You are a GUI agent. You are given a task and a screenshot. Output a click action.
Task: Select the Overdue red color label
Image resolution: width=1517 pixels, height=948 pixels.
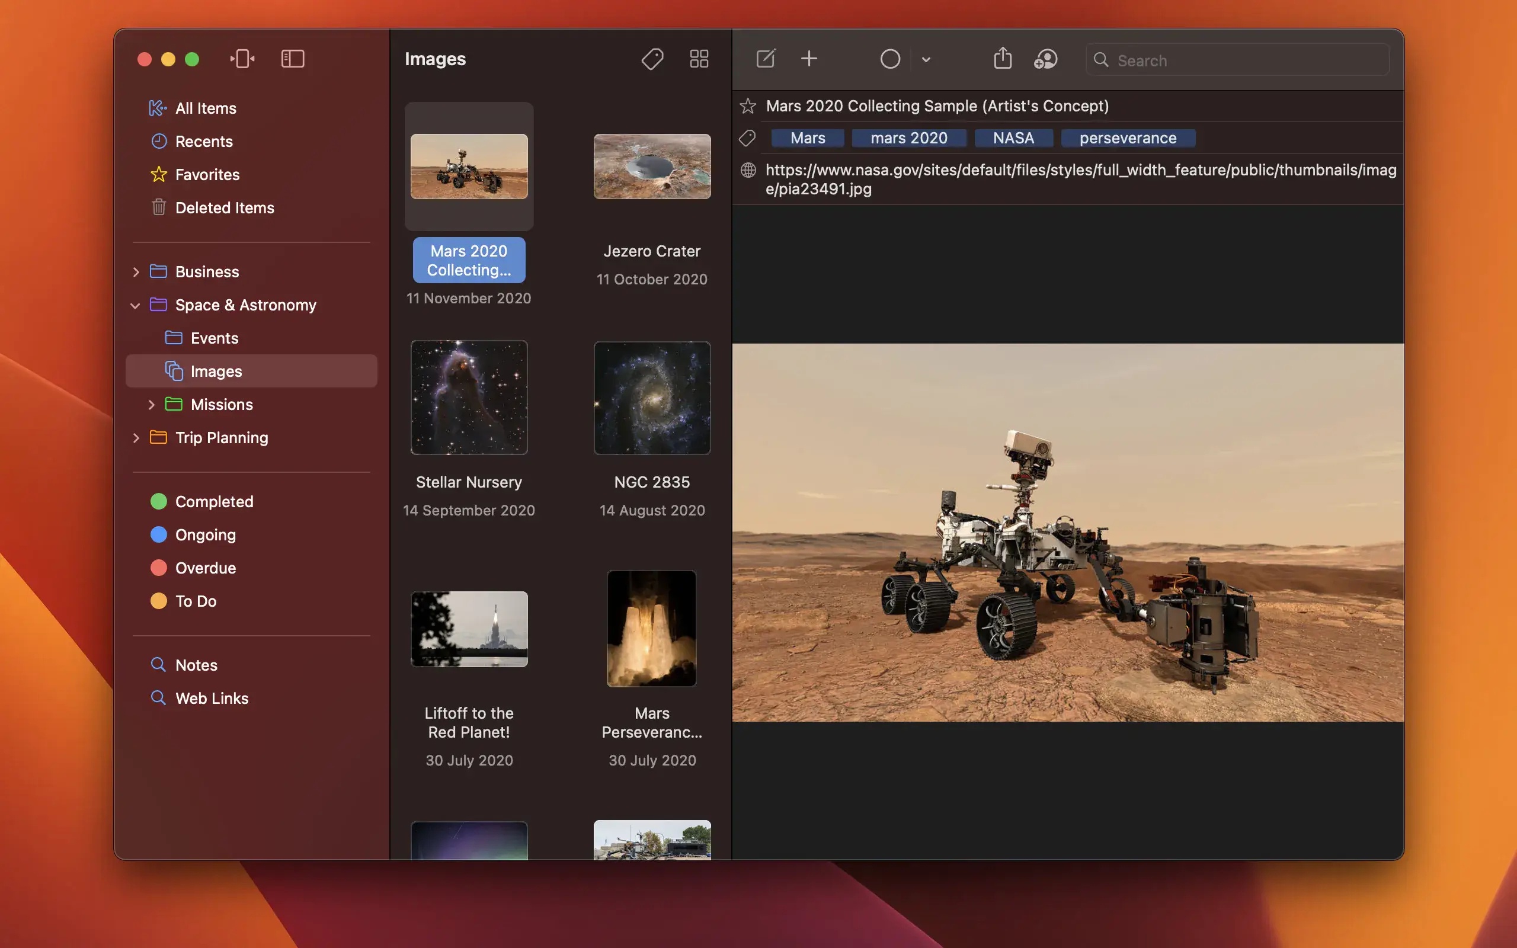pos(205,568)
